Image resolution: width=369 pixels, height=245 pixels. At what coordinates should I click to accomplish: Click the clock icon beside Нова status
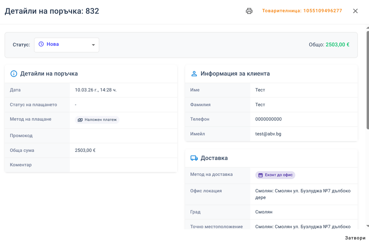[x=41, y=44]
